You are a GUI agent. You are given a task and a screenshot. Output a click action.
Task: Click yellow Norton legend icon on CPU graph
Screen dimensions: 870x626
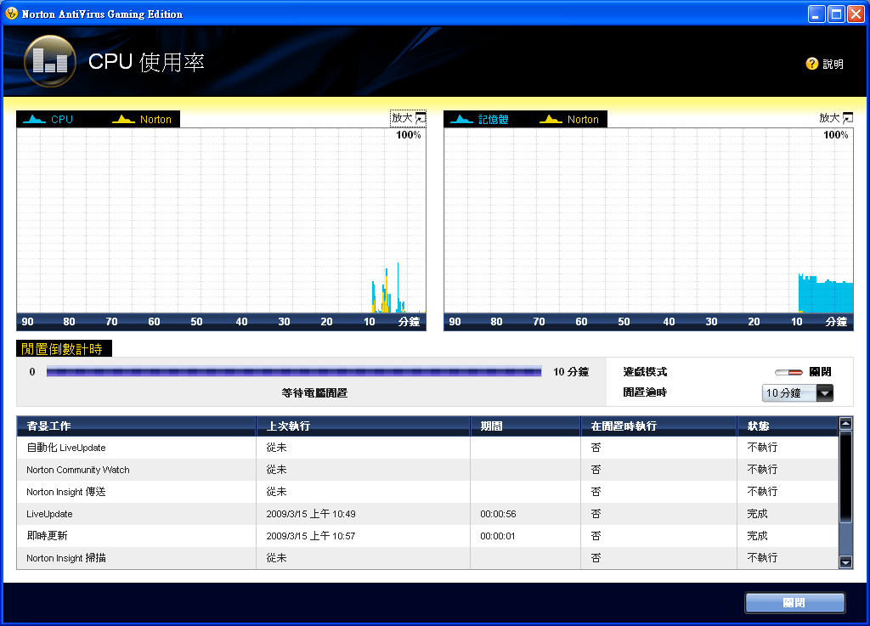coord(123,119)
